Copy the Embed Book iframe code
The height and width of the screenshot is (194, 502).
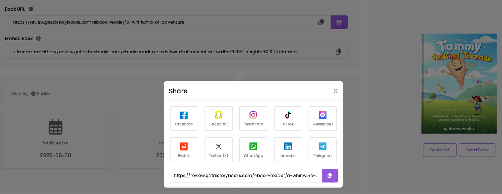tap(338, 52)
